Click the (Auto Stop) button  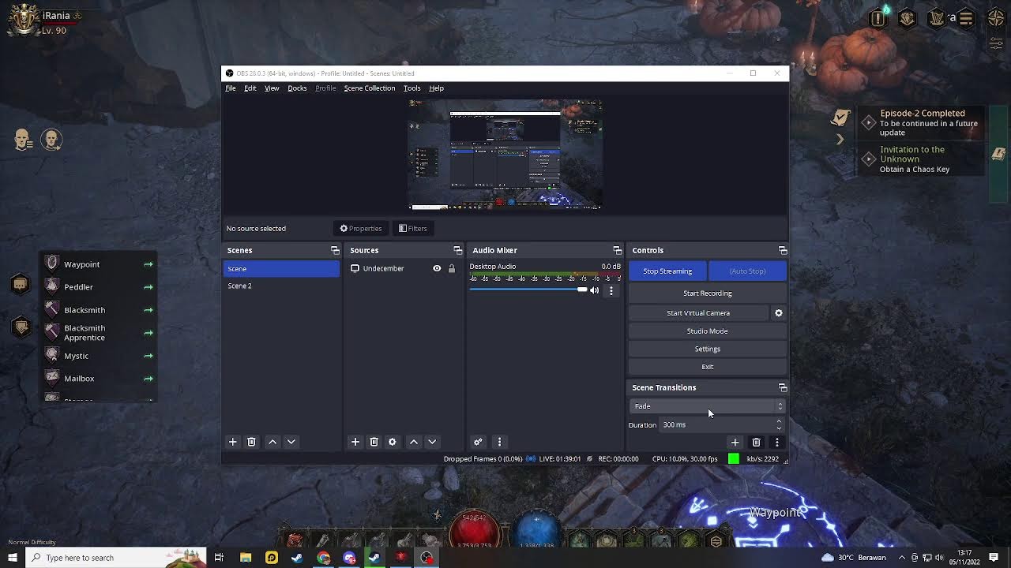tap(747, 271)
